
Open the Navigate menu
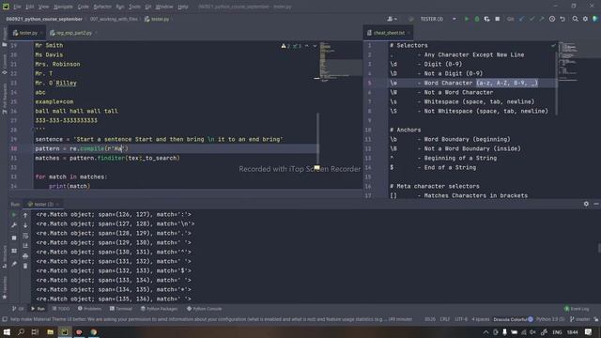pos(63,7)
